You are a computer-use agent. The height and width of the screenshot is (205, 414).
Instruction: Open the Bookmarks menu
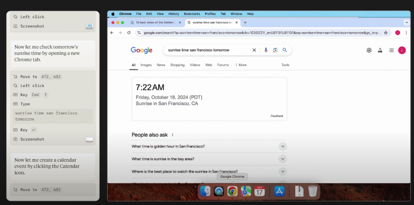click(x=192, y=14)
